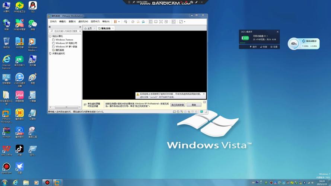
Task: Close the library panel
Action: 80,27
